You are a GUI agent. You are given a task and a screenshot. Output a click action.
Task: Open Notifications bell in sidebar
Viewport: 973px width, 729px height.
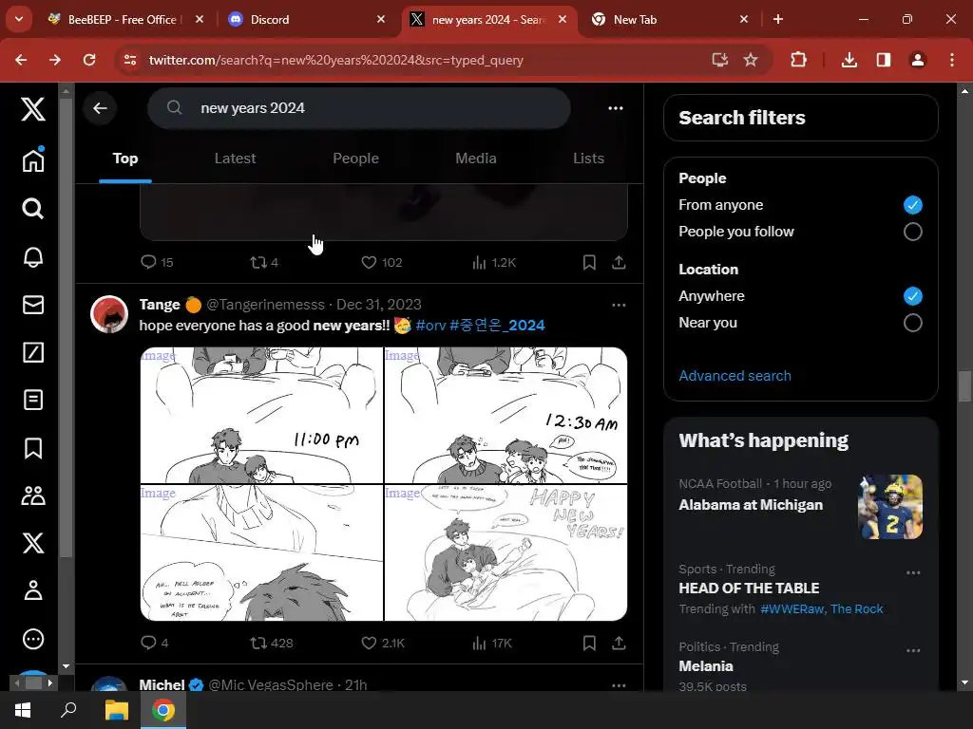[33, 256]
